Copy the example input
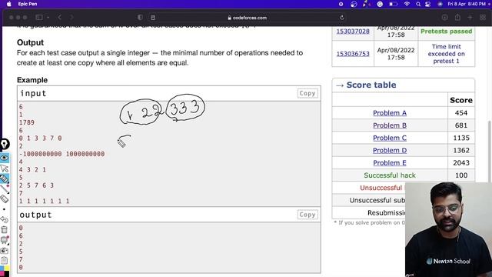 click(x=307, y=93)
